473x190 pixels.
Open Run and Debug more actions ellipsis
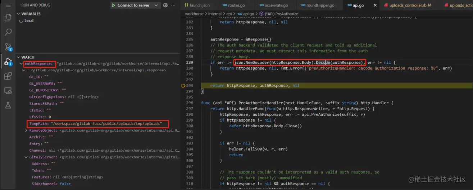click(x=174, y=5)
